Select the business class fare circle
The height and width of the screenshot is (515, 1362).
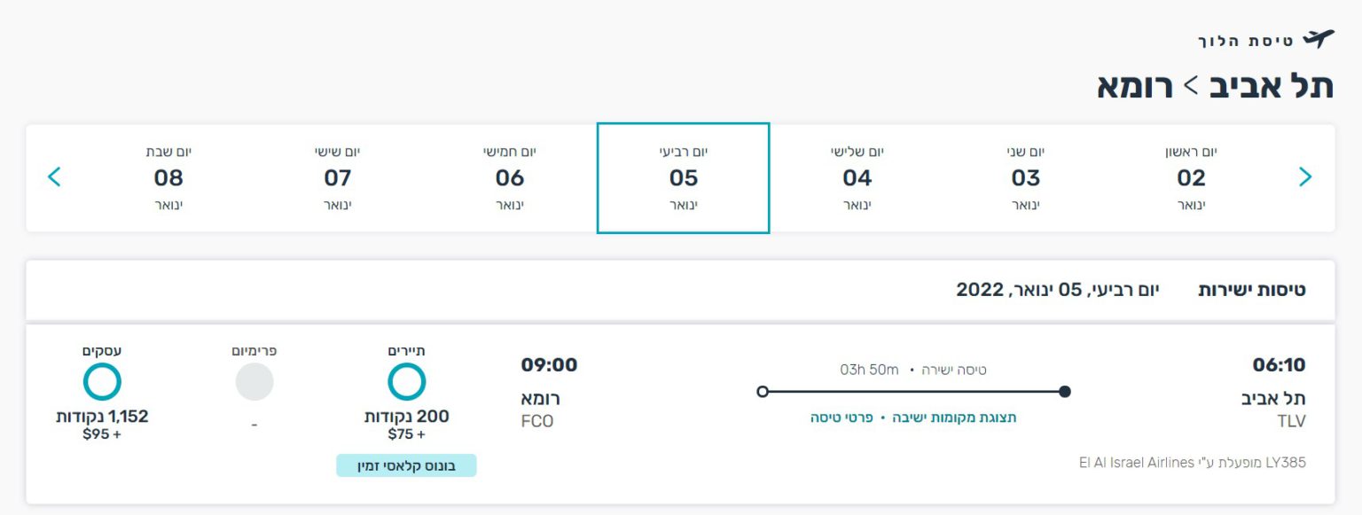tap(102, 382)
